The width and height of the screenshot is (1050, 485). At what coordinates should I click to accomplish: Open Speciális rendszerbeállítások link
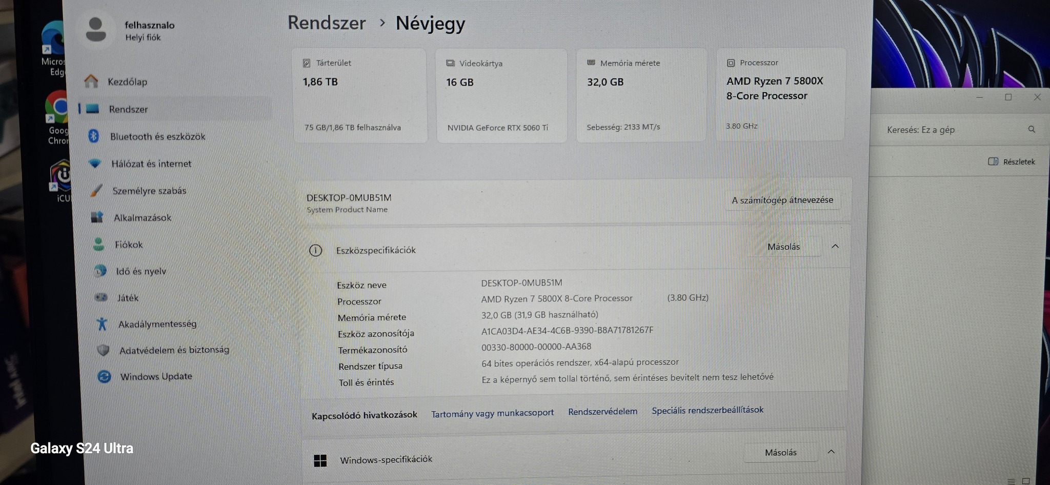point(708,410)
